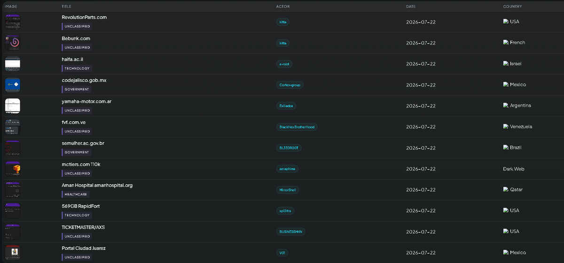Select the V01 actor tag
Screen dimensions: 564x263
click(282, 253)
